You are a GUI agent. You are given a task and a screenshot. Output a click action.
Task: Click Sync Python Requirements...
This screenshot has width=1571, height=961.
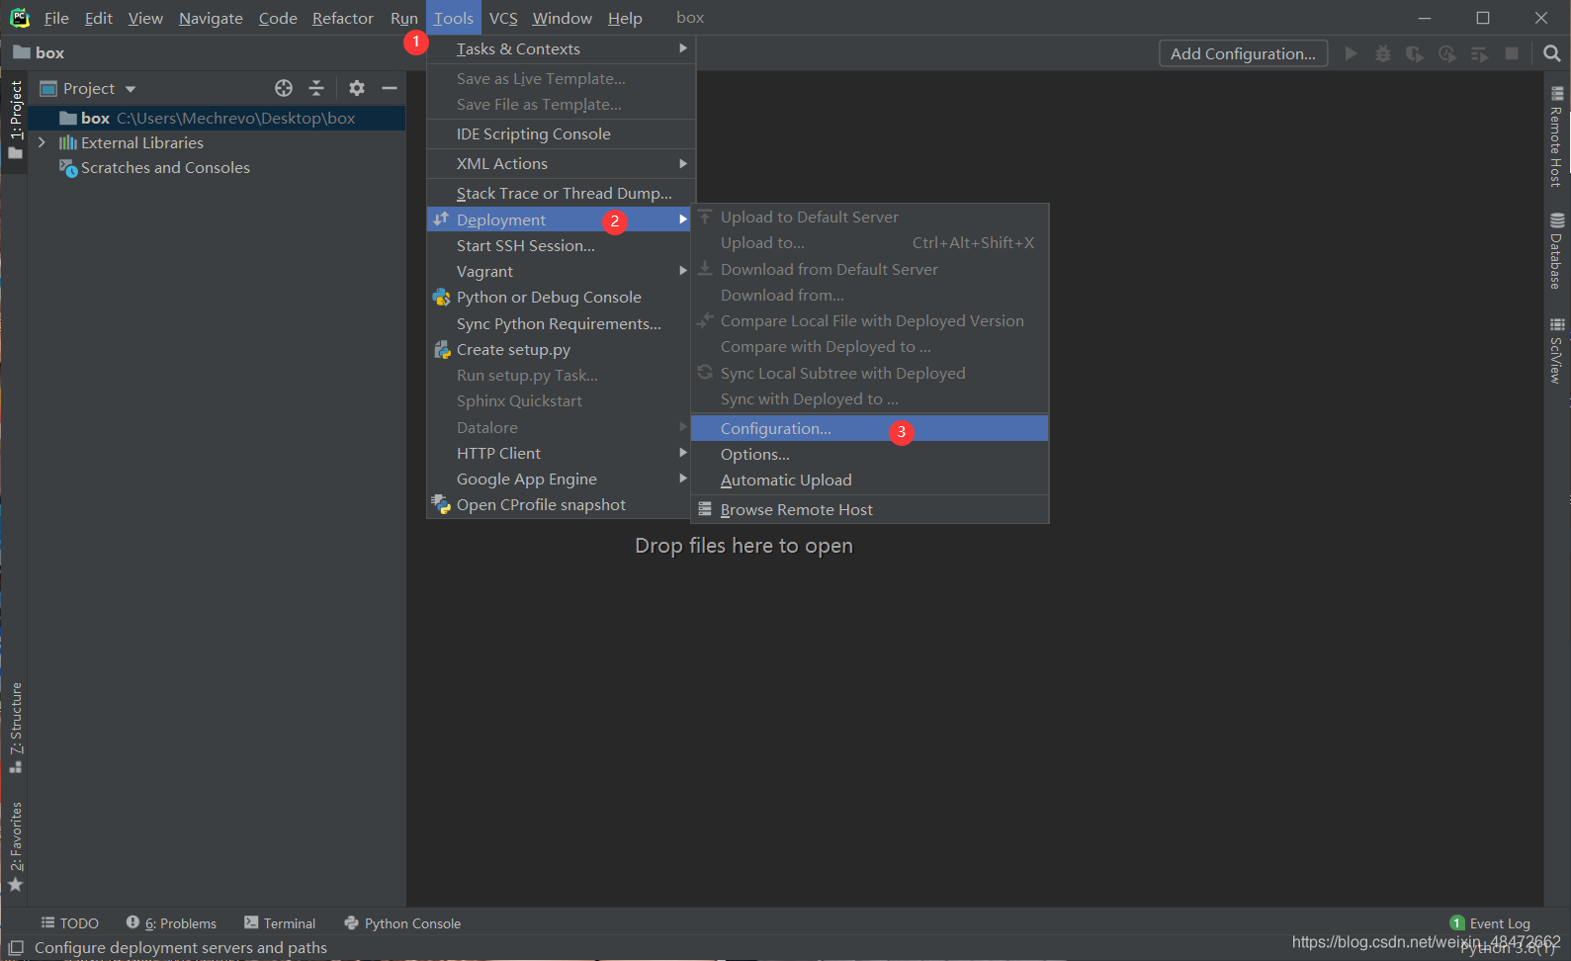coord(561,323)
